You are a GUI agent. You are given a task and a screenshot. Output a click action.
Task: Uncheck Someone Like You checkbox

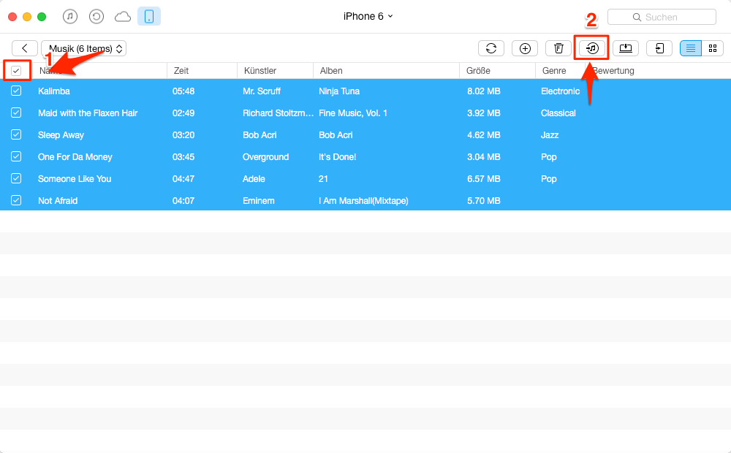(16, 178)
